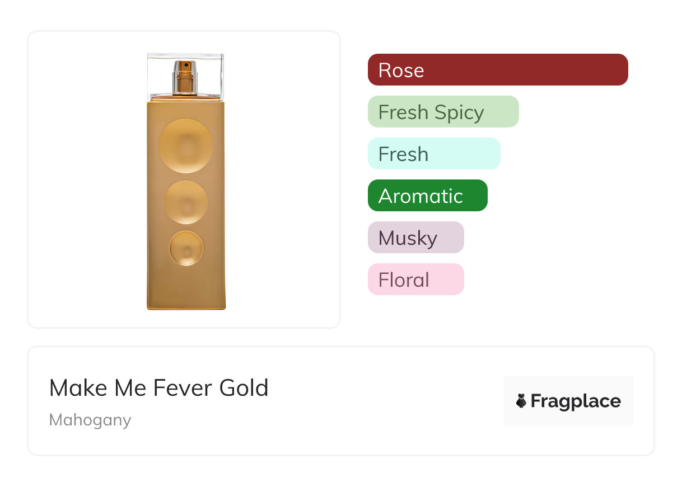Open the Make Me Fever Gold title
The height and width of the screenshot is (483, 682).
(159, 388)
